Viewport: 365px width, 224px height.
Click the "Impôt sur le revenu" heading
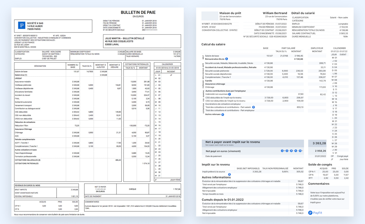click(x=216, y=164)
